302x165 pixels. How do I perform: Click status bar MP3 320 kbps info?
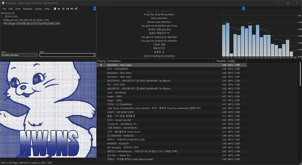pyautogui.click(x=27, y=163)
